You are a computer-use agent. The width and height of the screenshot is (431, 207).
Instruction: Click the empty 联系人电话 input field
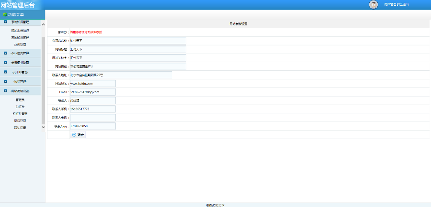click(x=93, y=118)
